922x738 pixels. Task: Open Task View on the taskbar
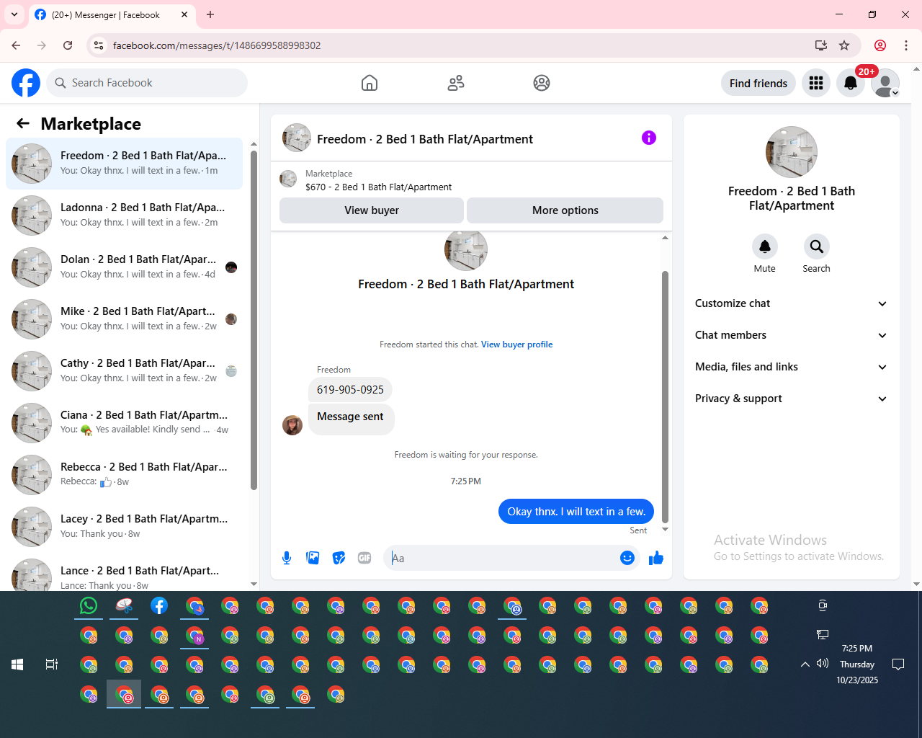pos(52,664)
